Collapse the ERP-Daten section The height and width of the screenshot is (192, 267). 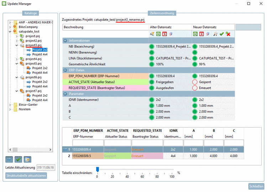tap(66, 70)
